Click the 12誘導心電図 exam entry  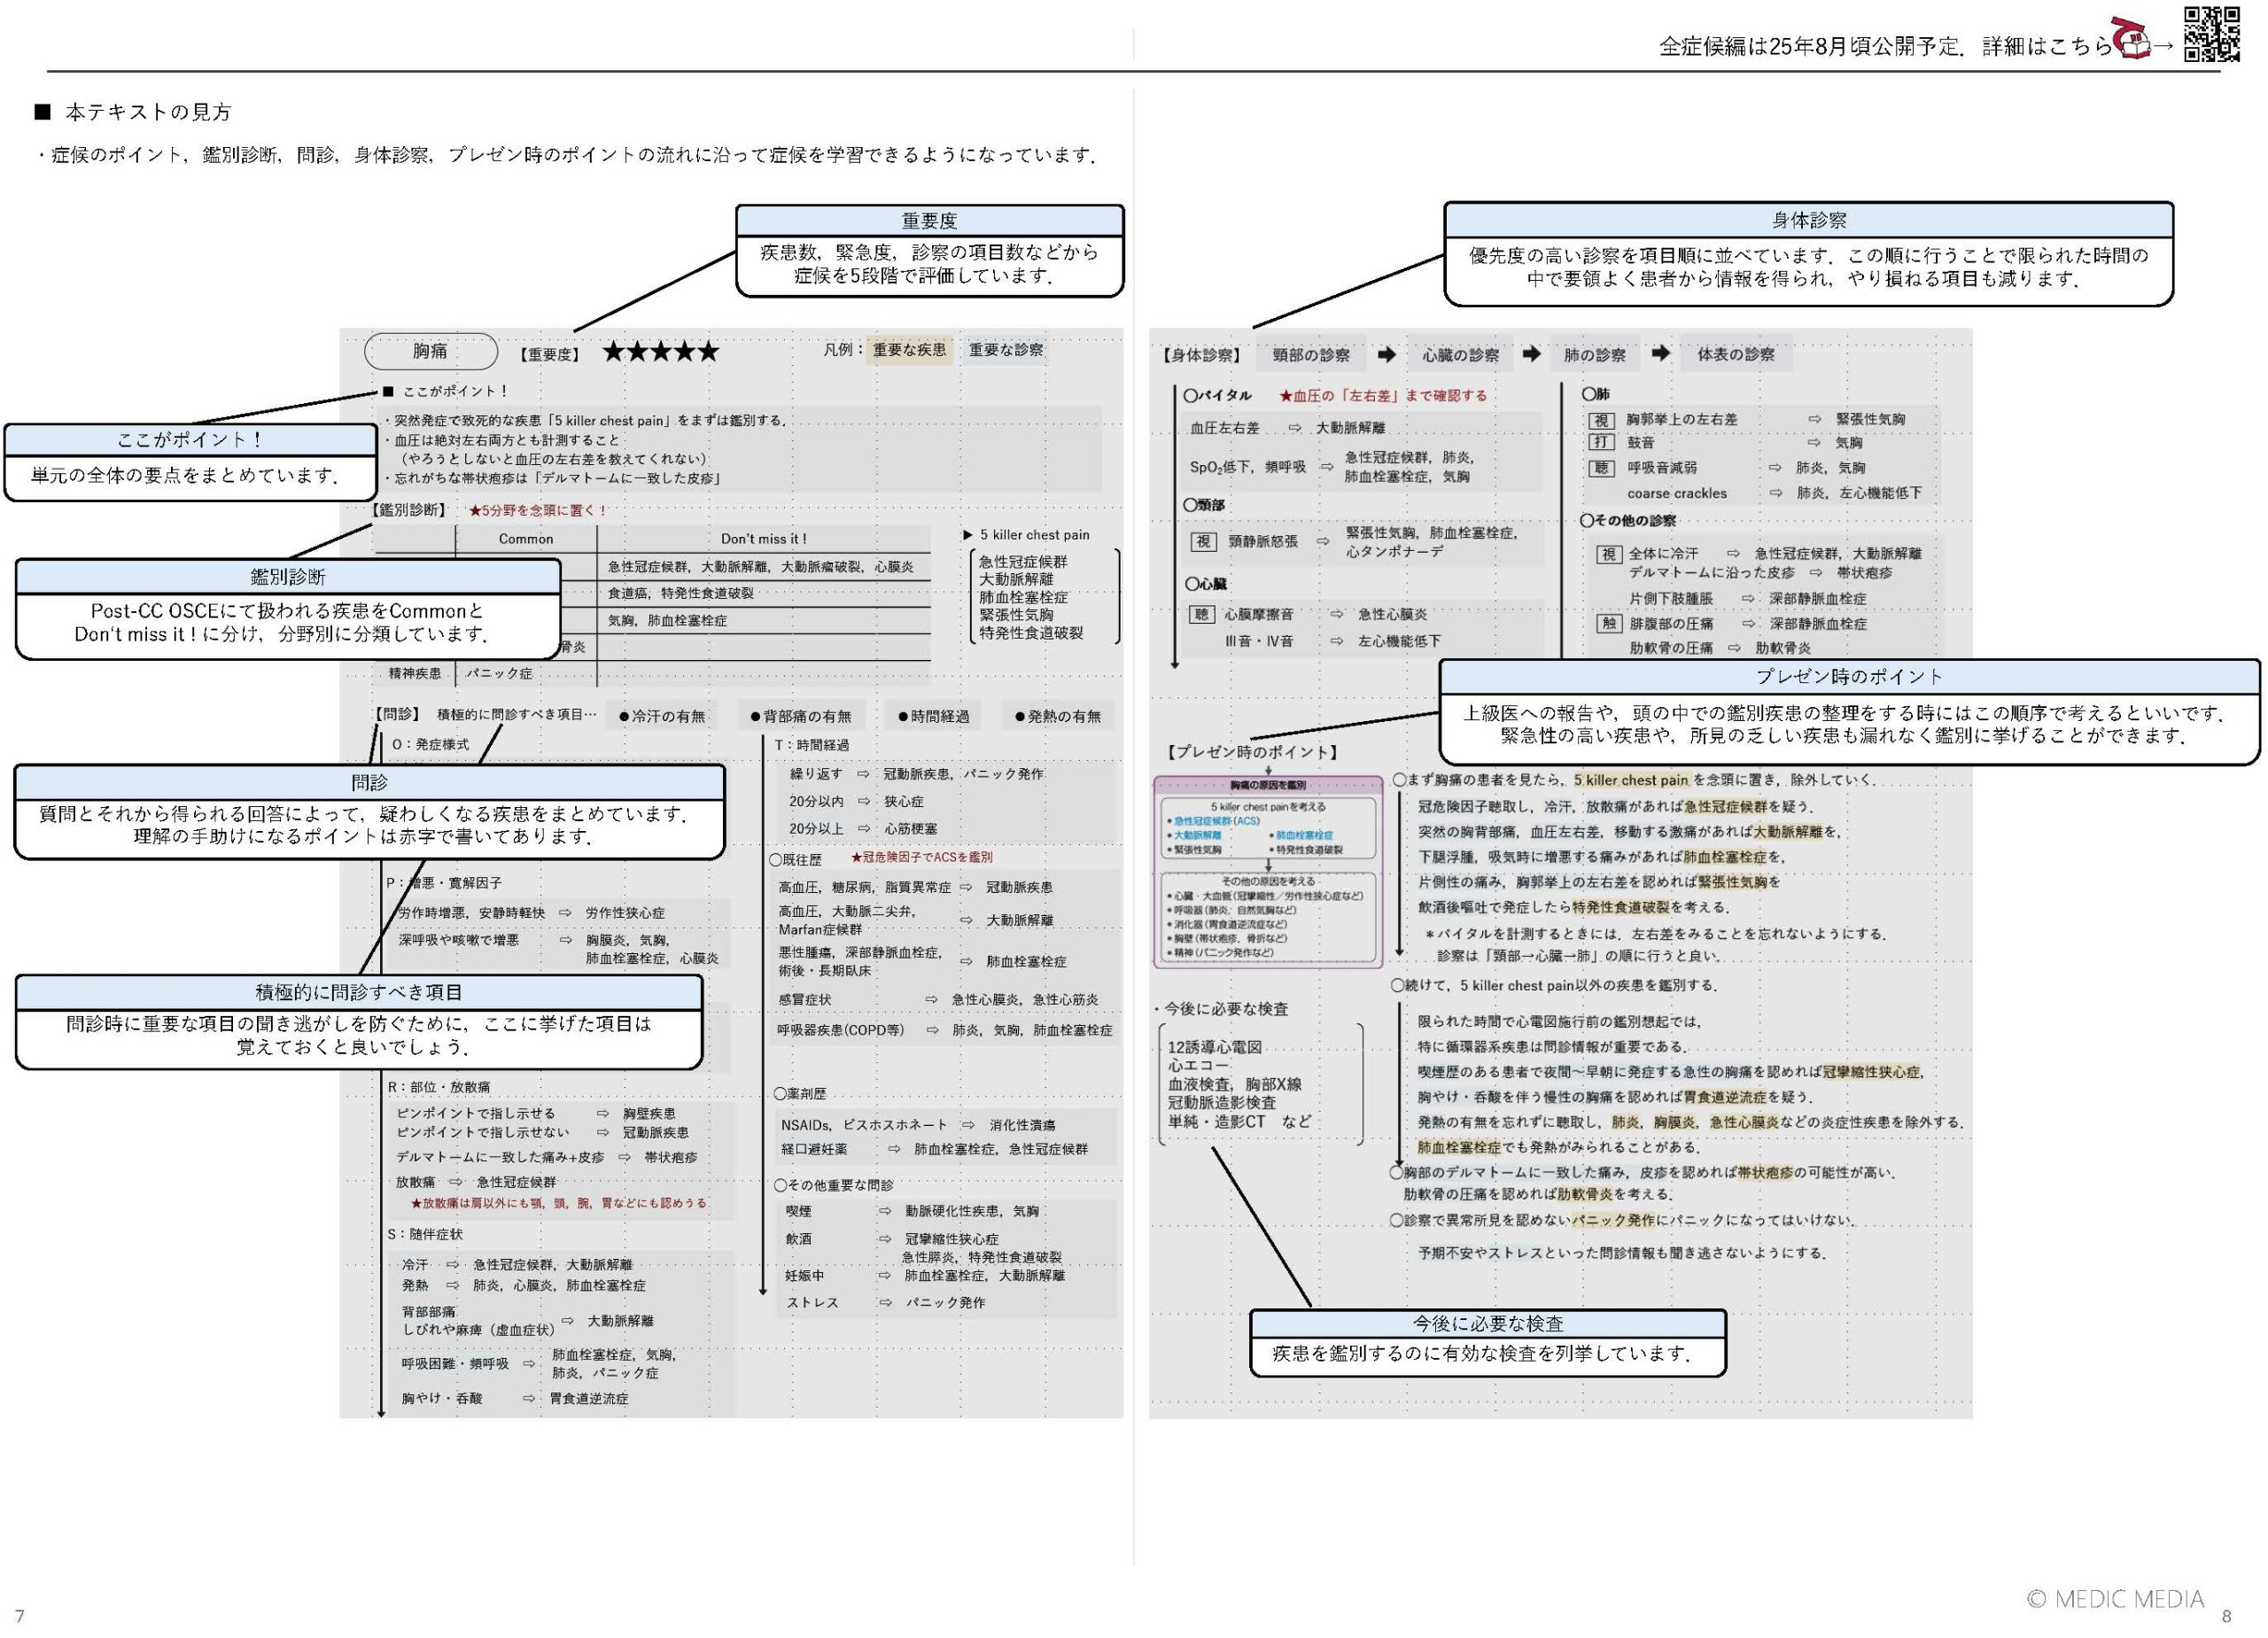coord(1215,1047)
